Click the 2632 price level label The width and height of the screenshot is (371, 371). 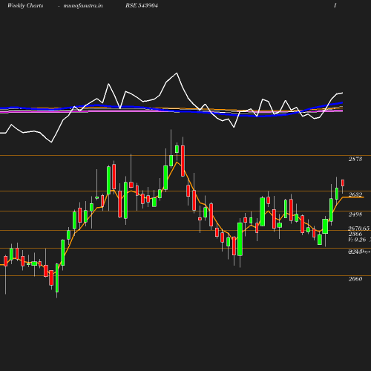[355, 194]
